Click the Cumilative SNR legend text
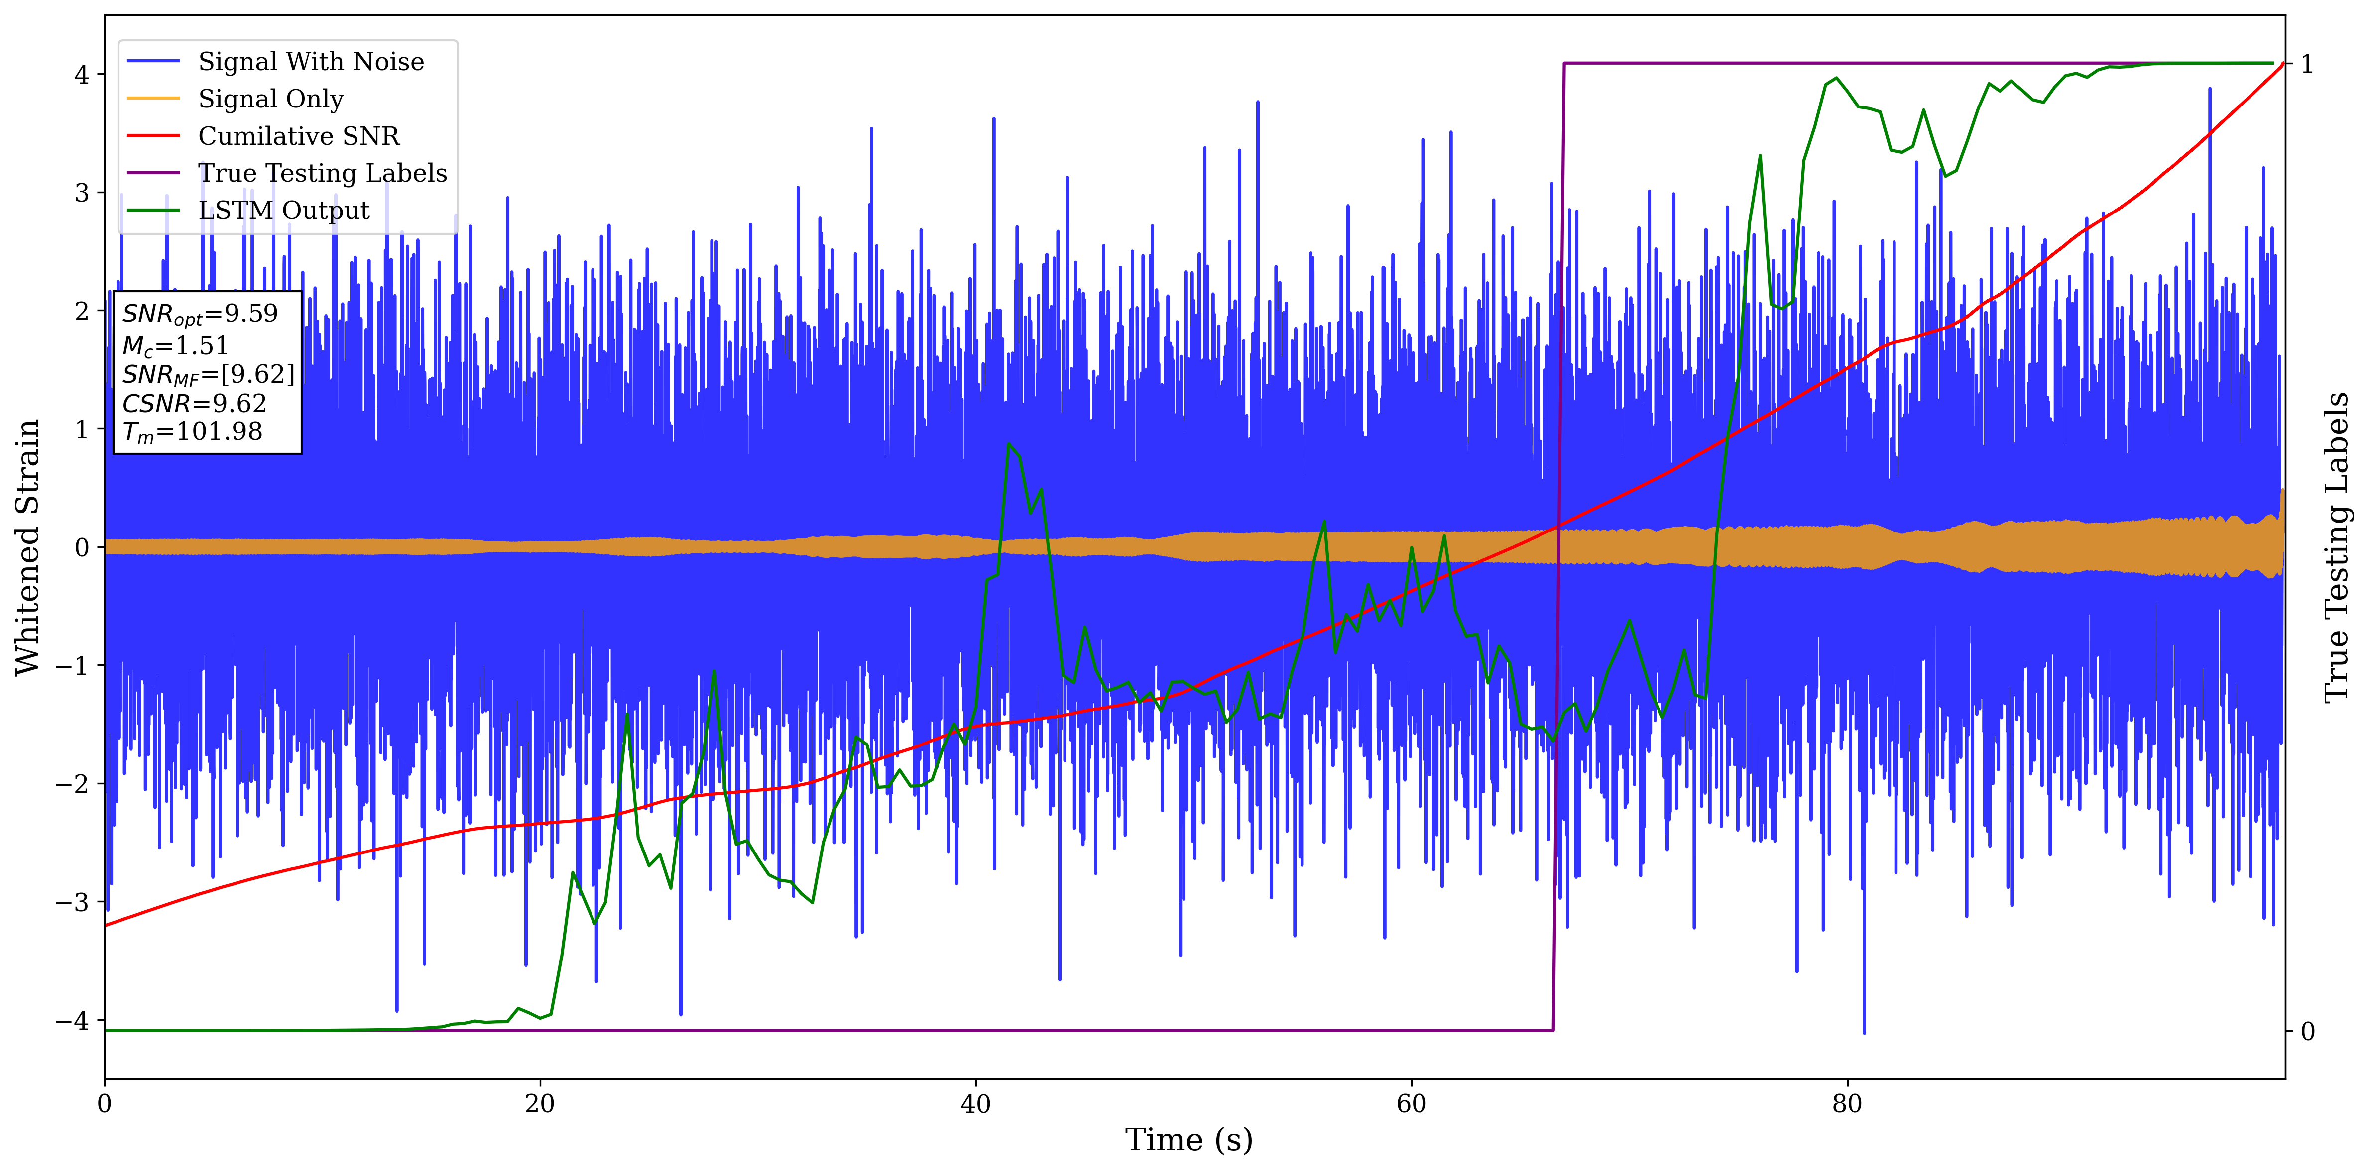This screenshot has height=1171, width=2369. pos(299,136)
